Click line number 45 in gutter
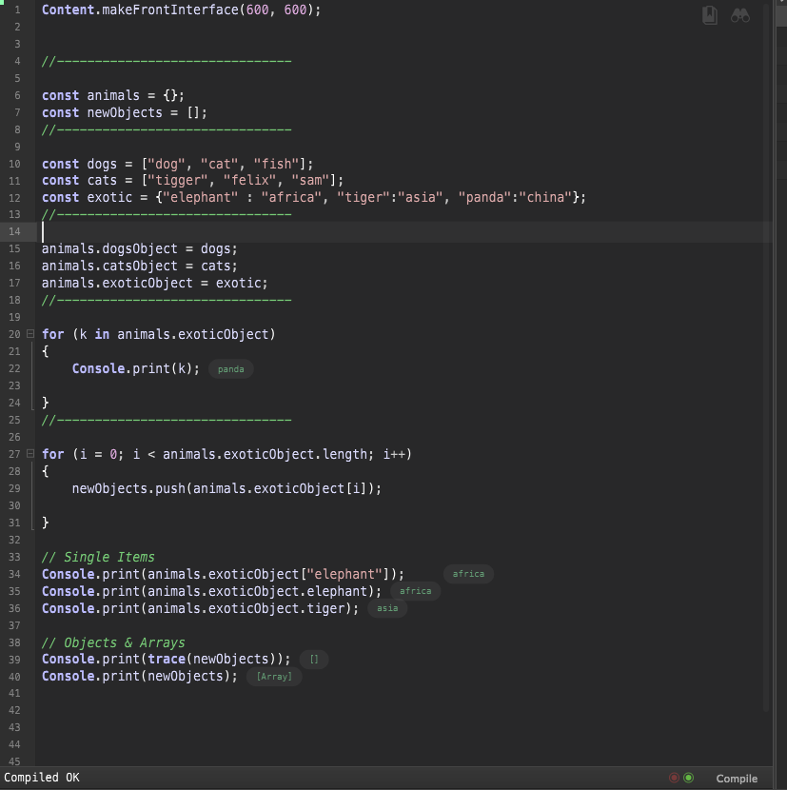The image size is (787, 790). point(14,760)
